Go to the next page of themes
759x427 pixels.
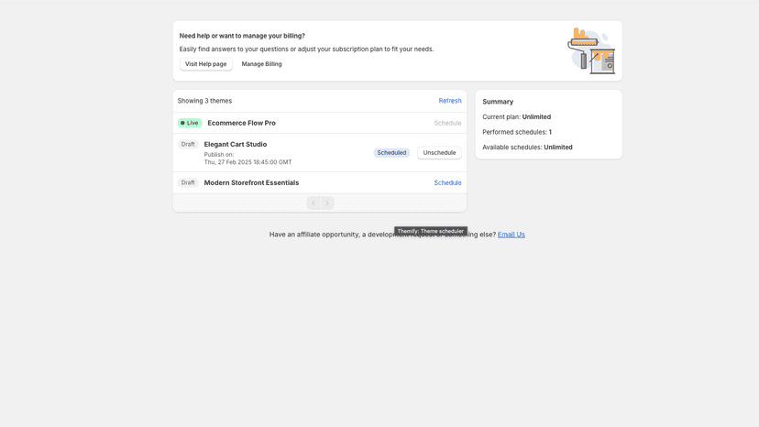click(x=327, y=203)
